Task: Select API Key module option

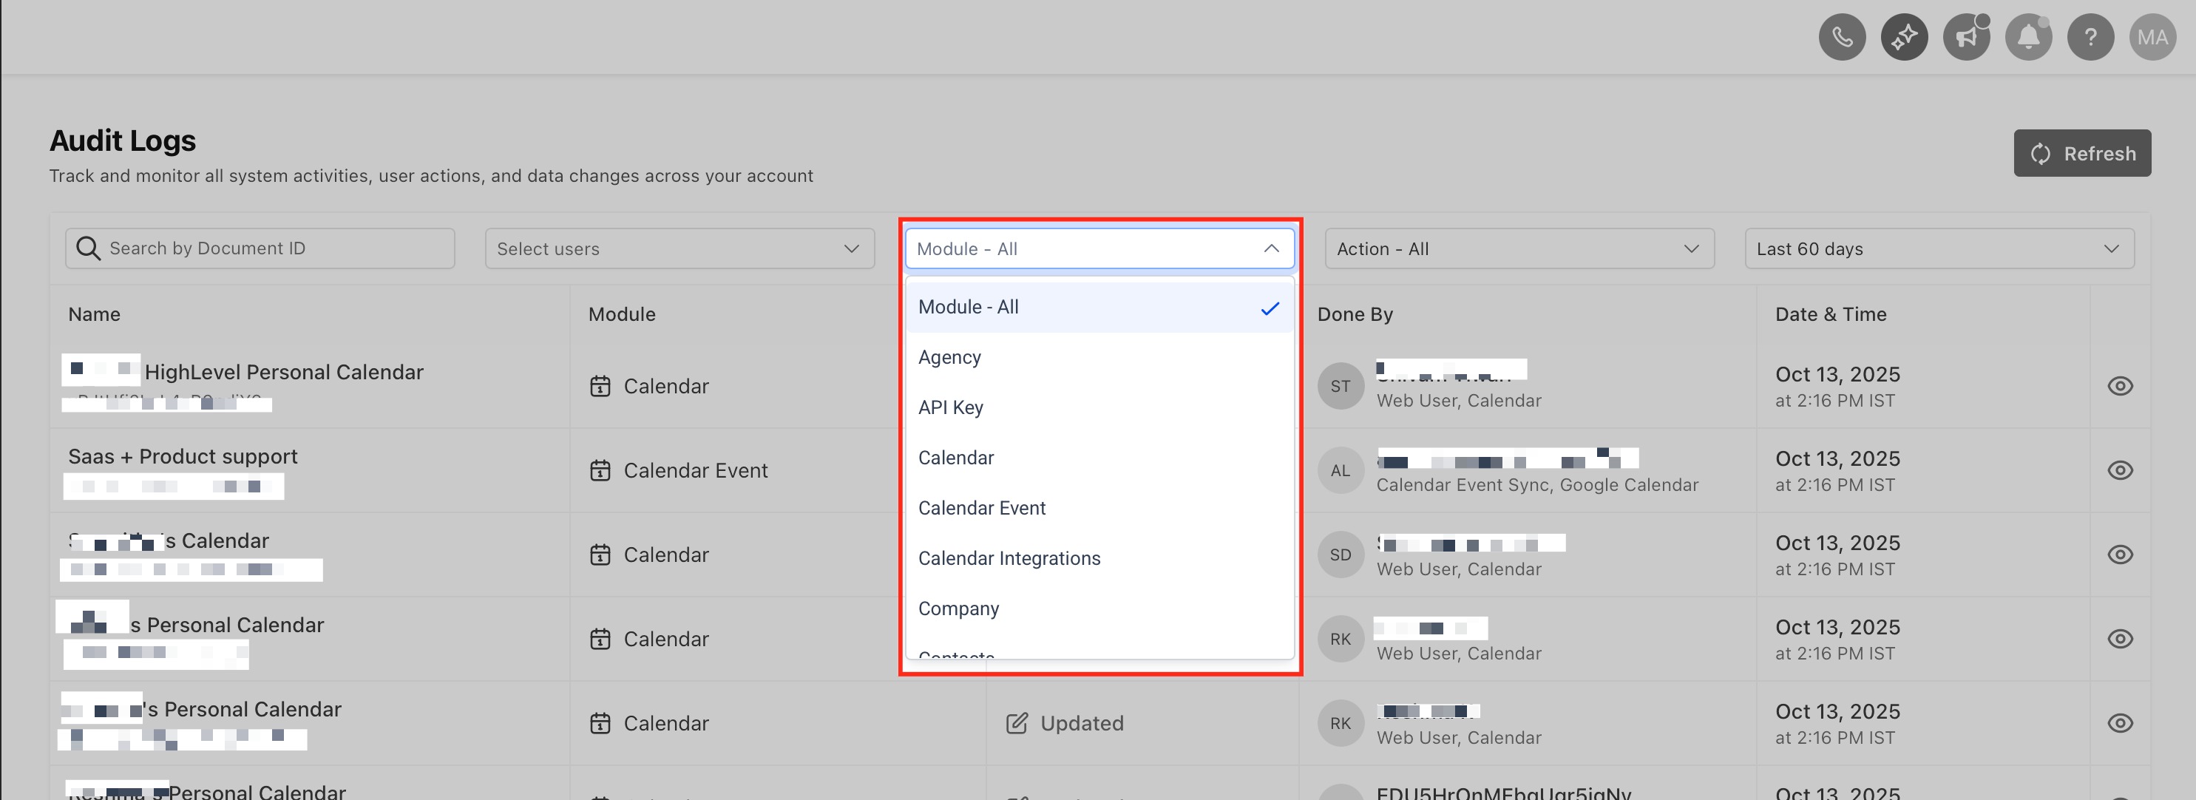Action: (951, 407)
